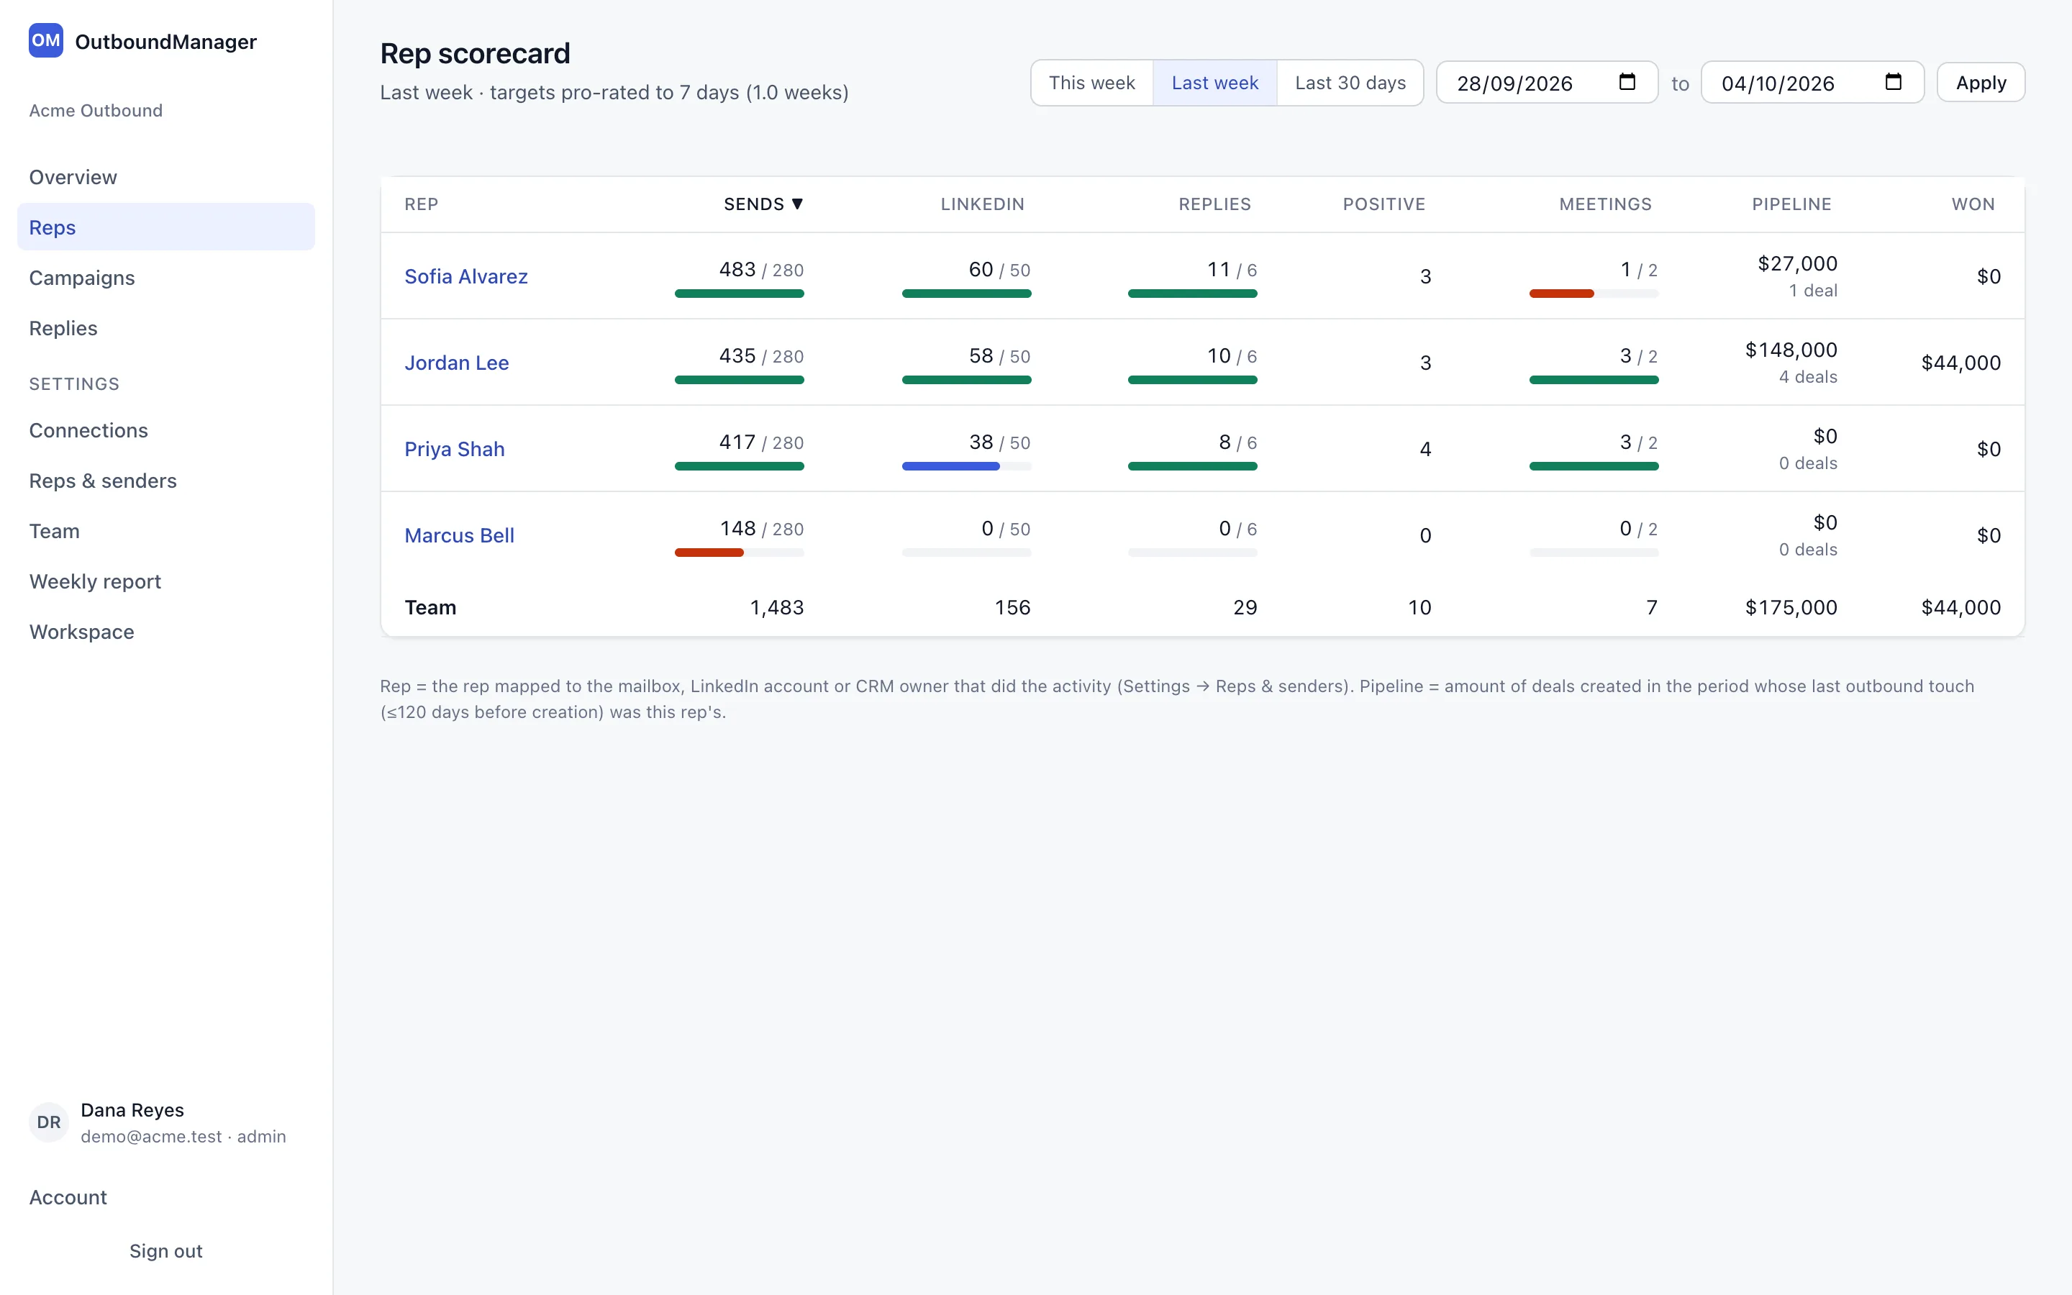The height and width of the screenshot is (1295, 2072).
Task: Open Connections settings
Action: point(166,430)
